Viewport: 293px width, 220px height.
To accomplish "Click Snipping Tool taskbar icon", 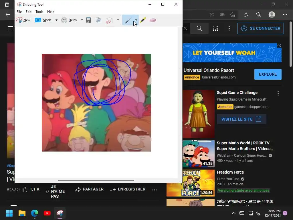I will (x=60, y=213).
